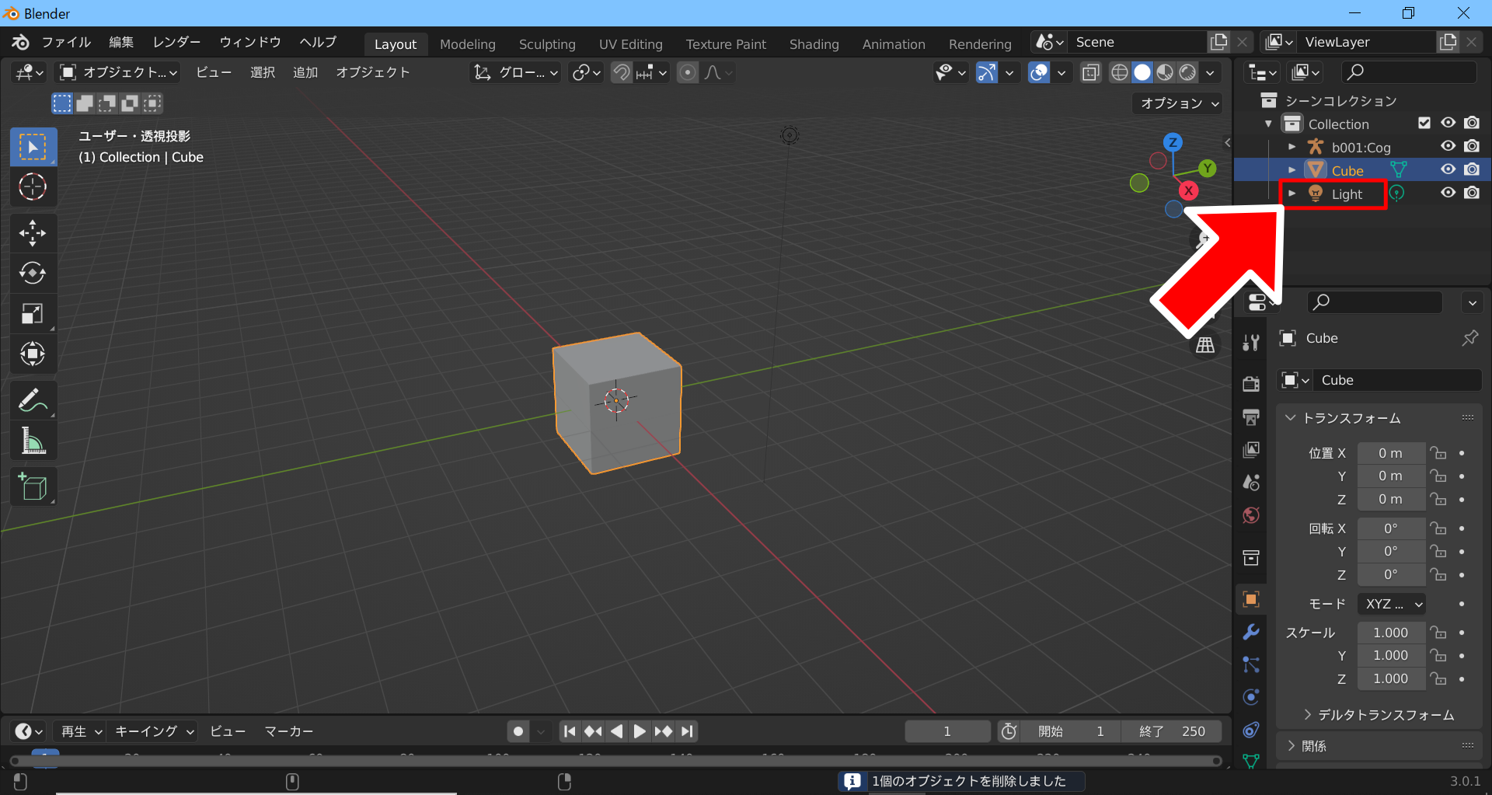Select the Rotate tool

33,273
